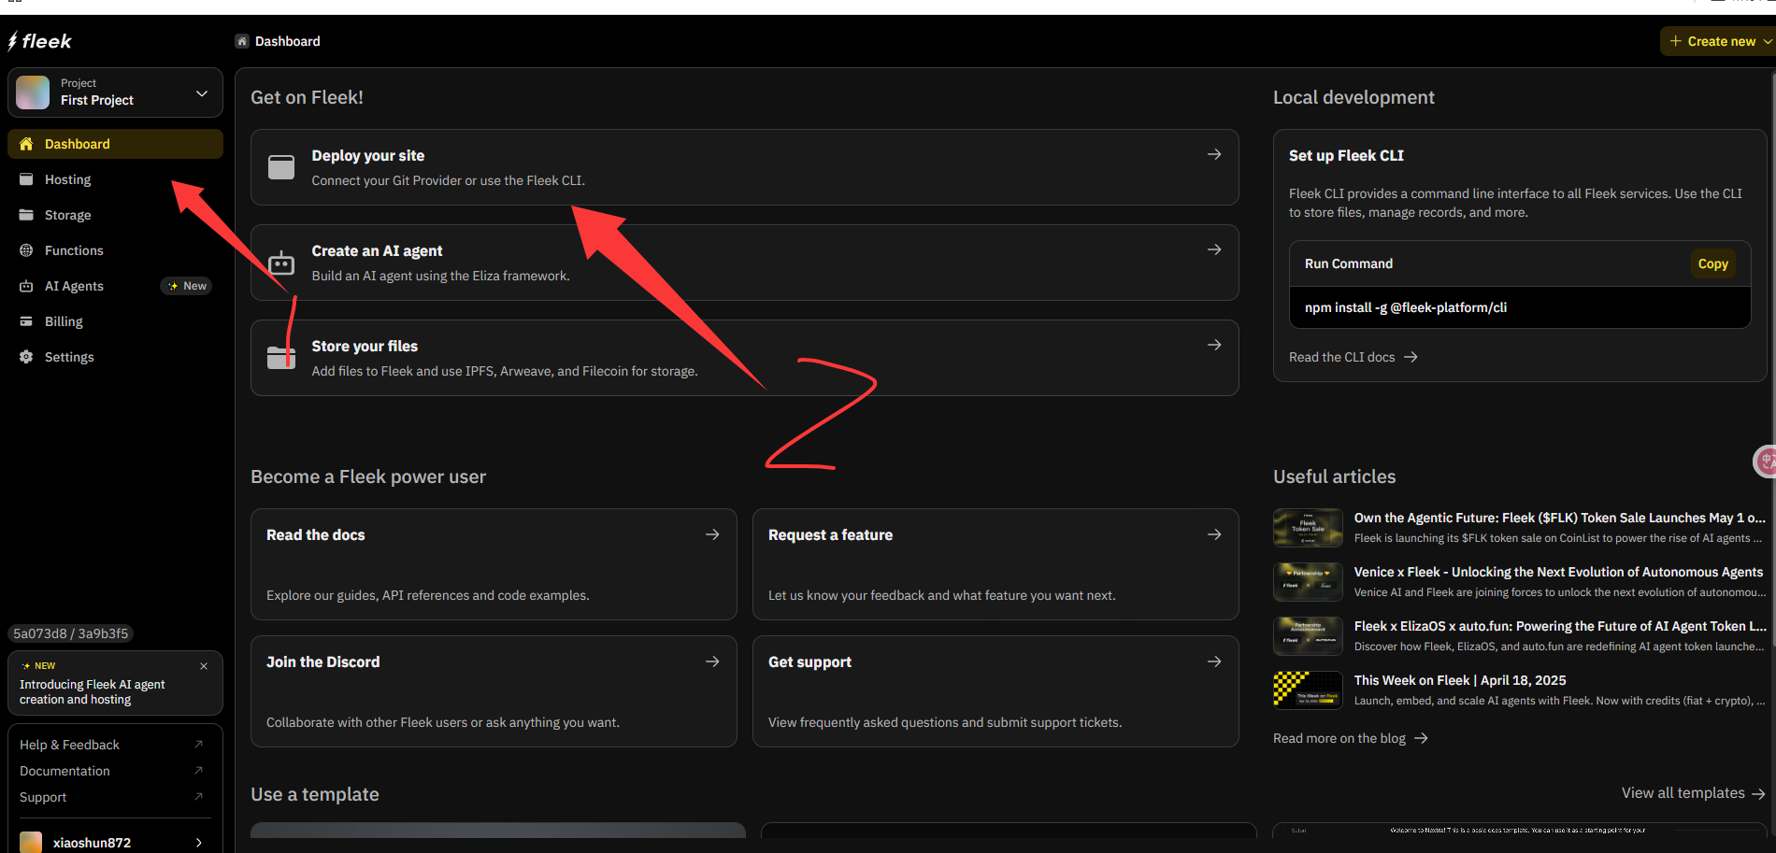
Task: Go to Functions in the sidebar
Action: tap(74, 250)
